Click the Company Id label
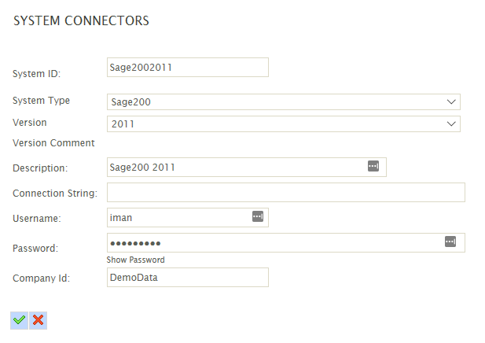Viewport: 485px width, 343px height. click(41, 278)
